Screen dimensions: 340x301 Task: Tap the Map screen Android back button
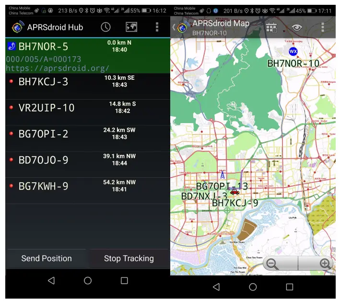pos(216,287)
